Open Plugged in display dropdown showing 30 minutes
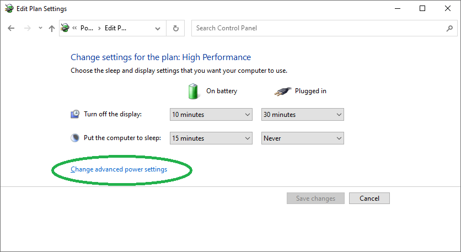This screenshot has height=252, width=461. pos(302,115)
